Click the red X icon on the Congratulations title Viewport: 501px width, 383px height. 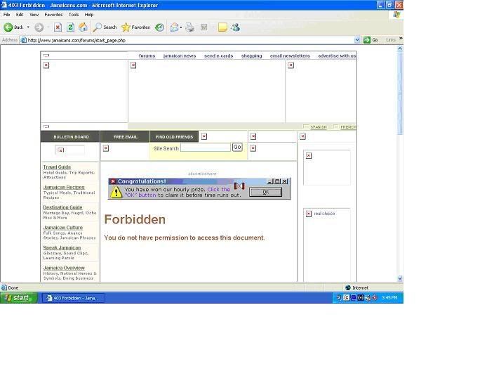[113, 181]
